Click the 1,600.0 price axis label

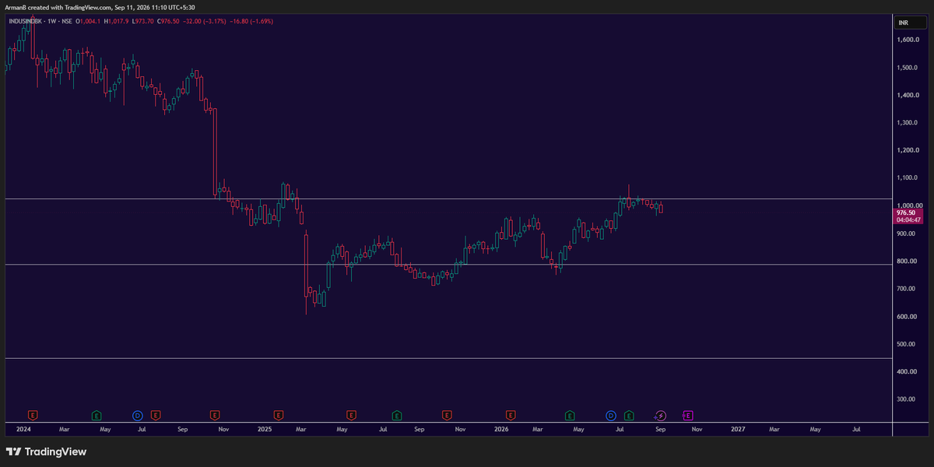pyautogui.click(x=908, y=40)
